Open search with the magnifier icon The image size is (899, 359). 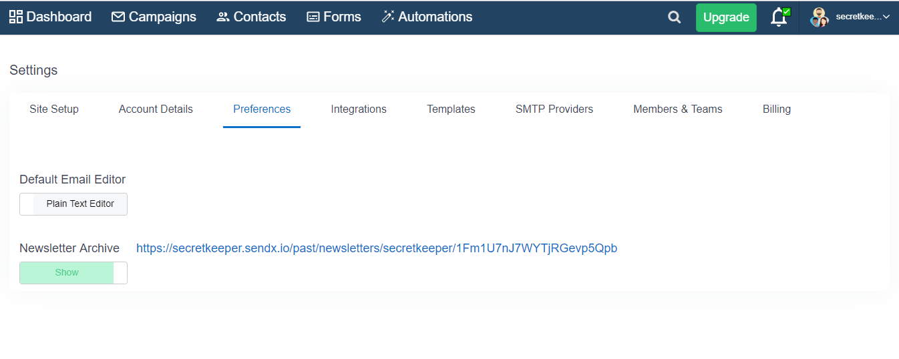(675, 17)
